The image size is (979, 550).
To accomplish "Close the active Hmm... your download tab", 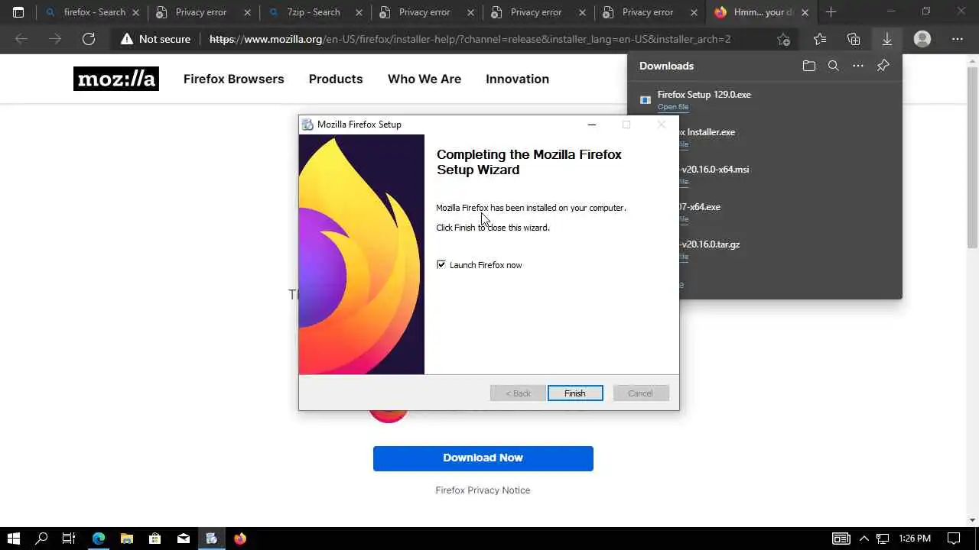I will [805, 12].
